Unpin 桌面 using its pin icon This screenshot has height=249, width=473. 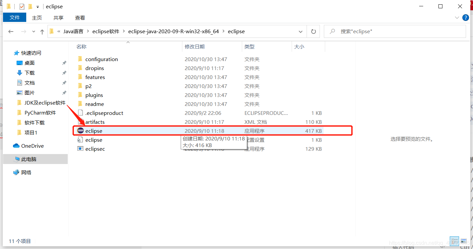pos(64,63)
